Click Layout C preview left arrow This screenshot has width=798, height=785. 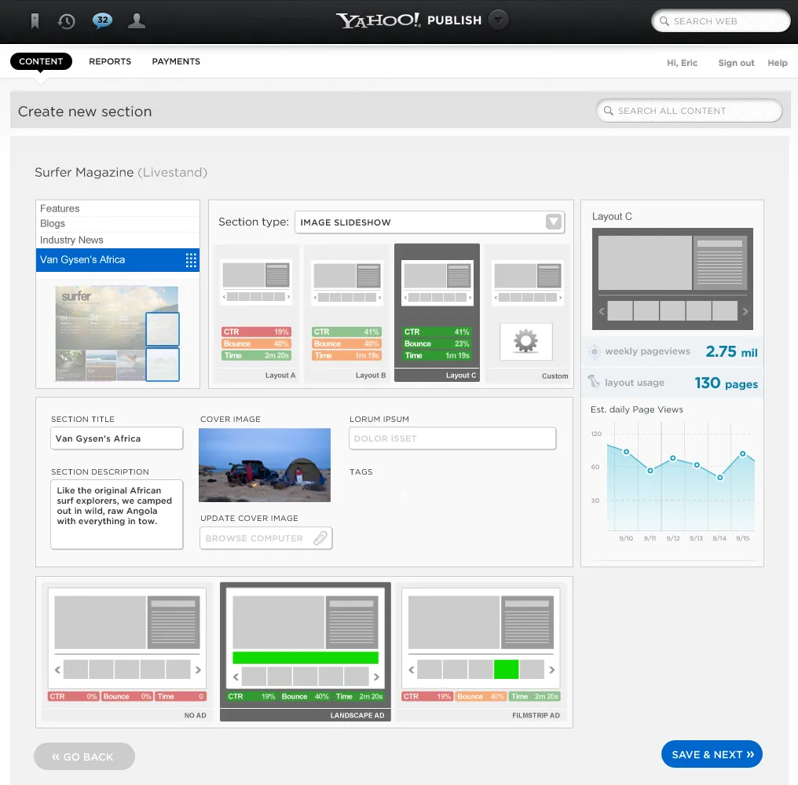(601, 311)
